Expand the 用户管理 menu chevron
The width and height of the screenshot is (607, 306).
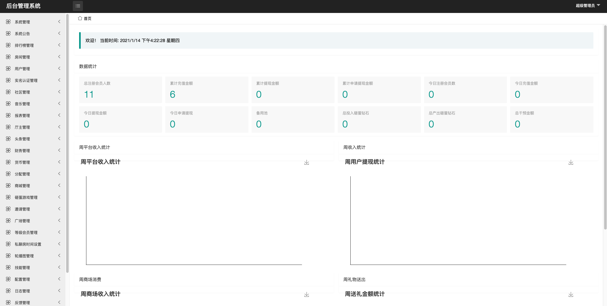[x=59, y=69]
